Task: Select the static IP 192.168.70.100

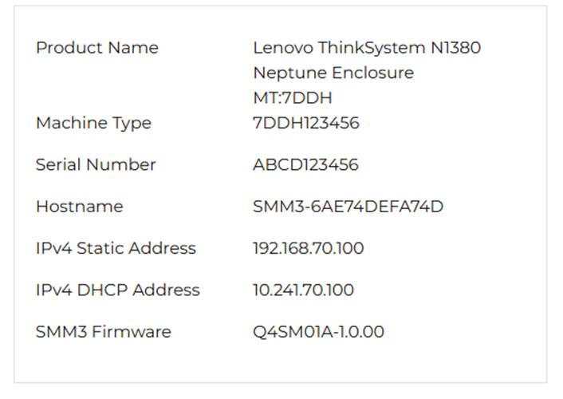Action: tap(308, 248)
